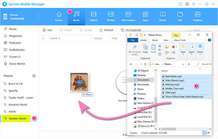Image resolution: width=218 pixels, height=139 pixels.
Task: Click the Paste ribbon button
Action: click(x=153, y=49)
